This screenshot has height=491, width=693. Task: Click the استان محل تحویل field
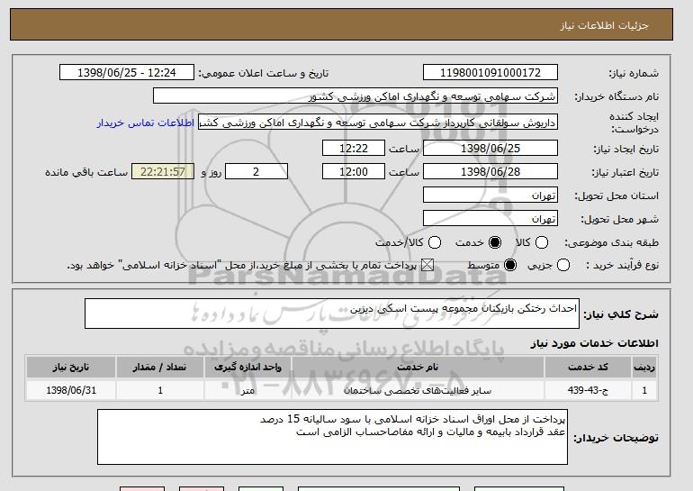(x=490, y=195)
